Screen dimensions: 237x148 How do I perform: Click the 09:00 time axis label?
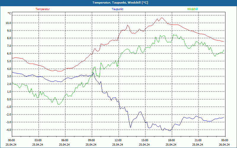tap(91, 140)
